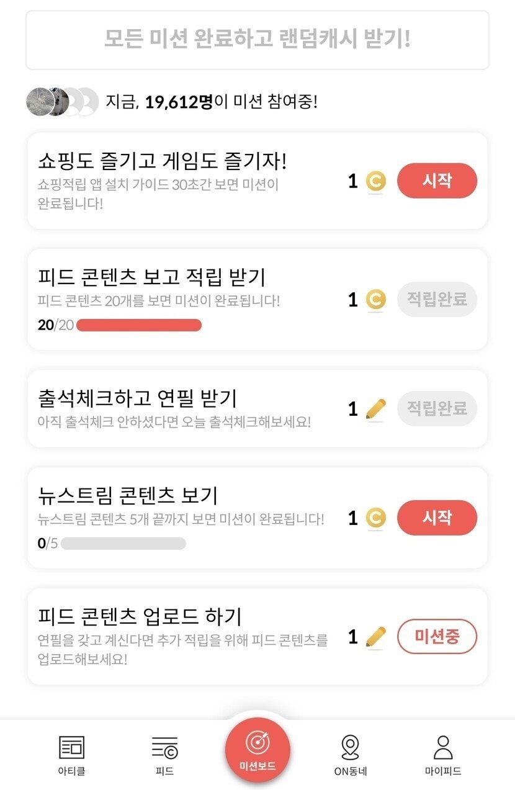Open the 마이피드 profile icon
The image size is (515, 790).
pyautogui.click(x=443, y=748)
